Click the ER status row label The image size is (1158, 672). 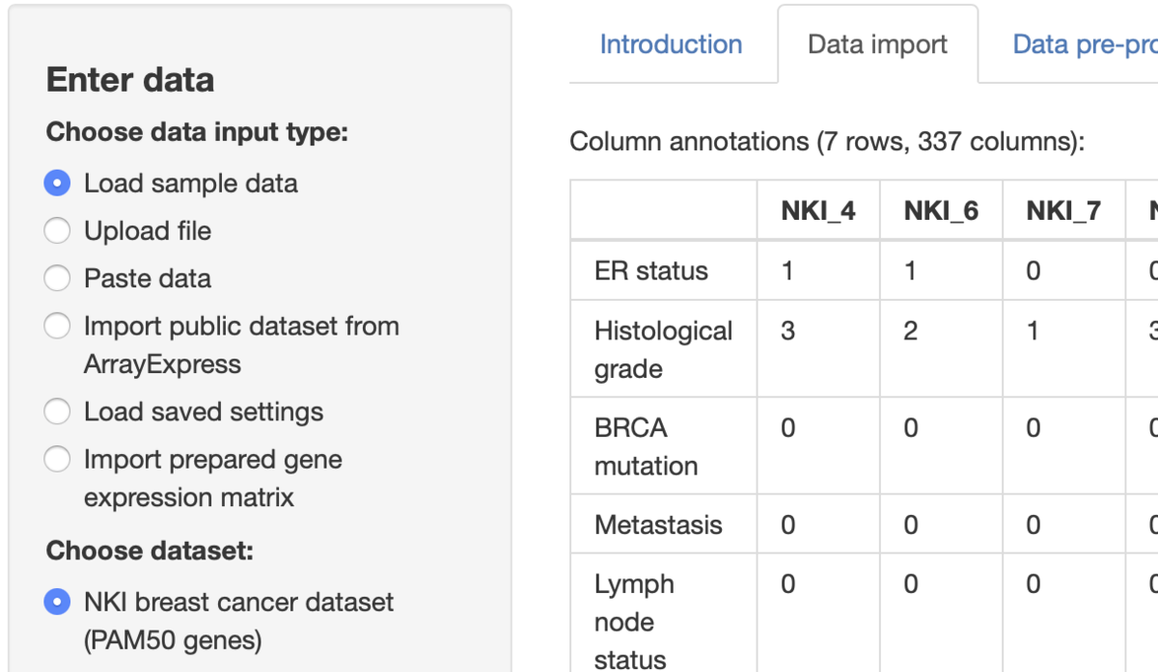coord(651,271)
